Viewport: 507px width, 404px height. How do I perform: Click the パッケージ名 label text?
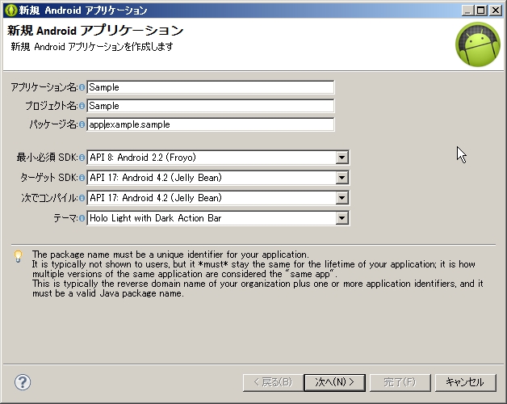(53, 124)
